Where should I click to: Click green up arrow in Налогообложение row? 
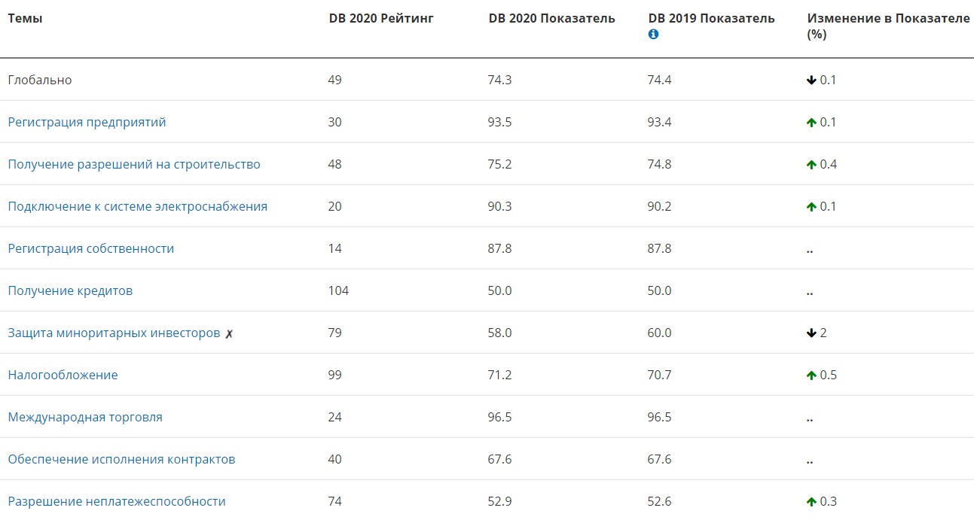click(x=811, y=376)
